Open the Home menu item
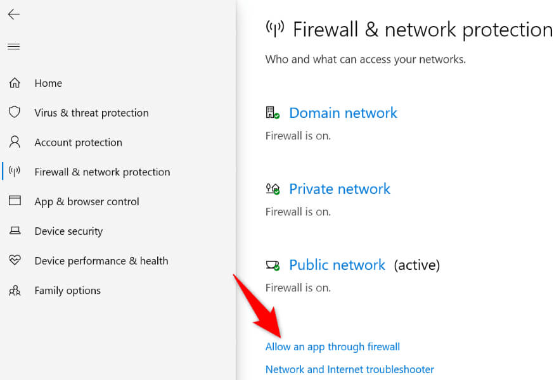Screen dimensions: 559x380 point(48,83)
